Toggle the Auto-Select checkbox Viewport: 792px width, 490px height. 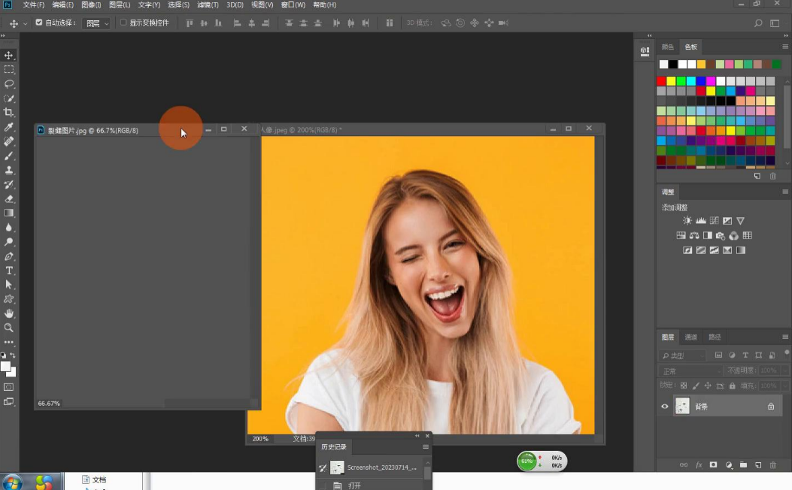click(39, 23)
